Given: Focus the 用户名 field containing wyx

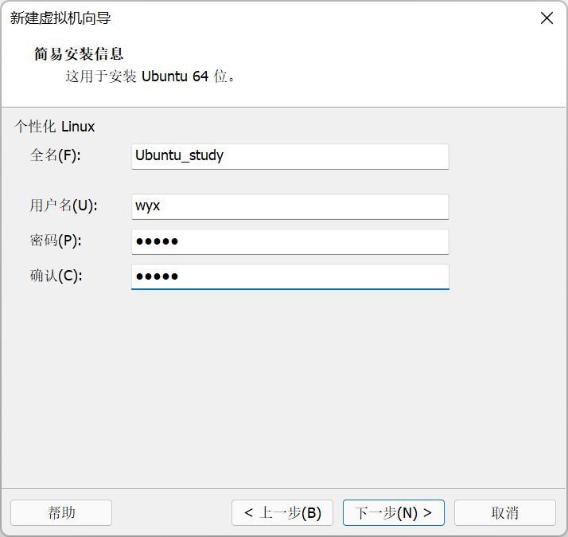Looking at the screenshot, I should [x=290, y=206].
